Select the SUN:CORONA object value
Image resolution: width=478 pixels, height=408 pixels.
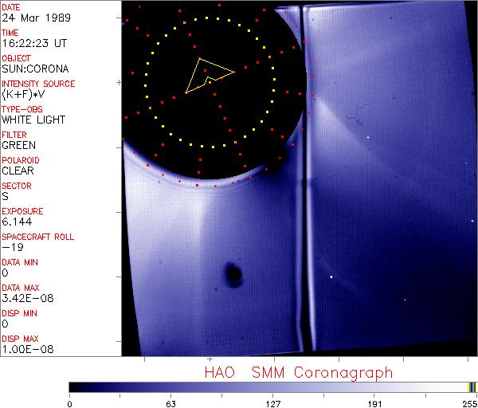(33, 69)
